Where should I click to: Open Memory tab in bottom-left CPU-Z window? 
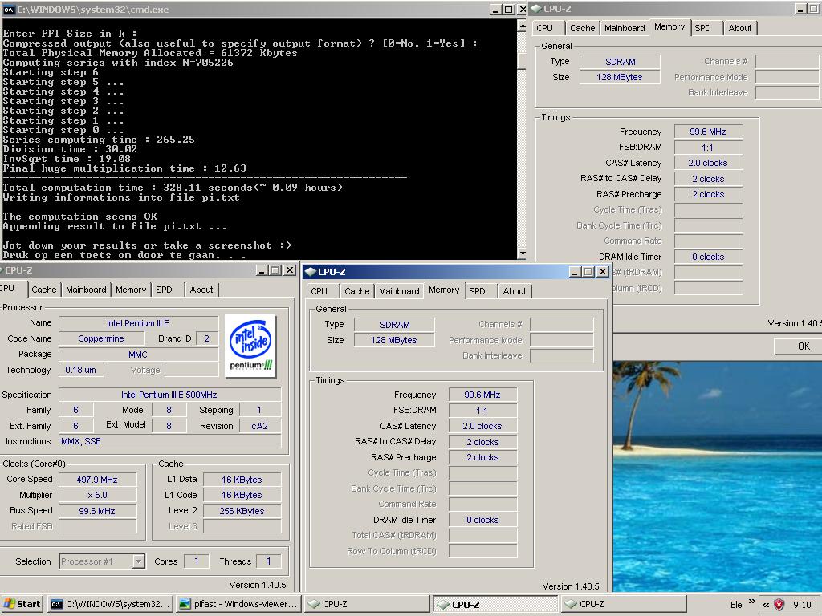[x=131, y=290]
